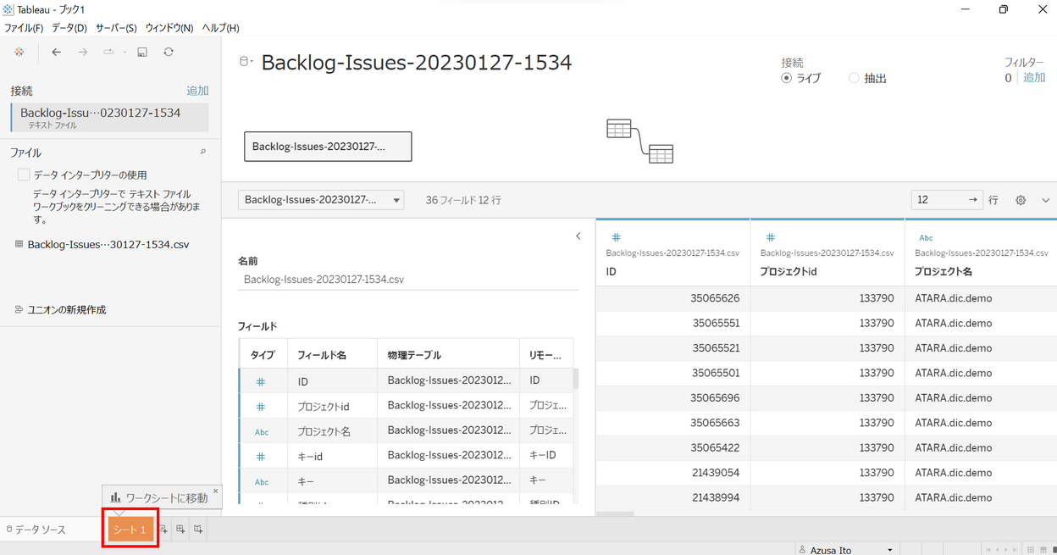Click the new story icon

coord(198,530)
